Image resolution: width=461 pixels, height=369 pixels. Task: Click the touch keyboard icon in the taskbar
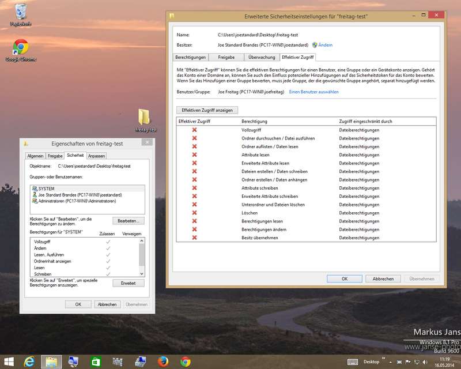tap(353, 362)
